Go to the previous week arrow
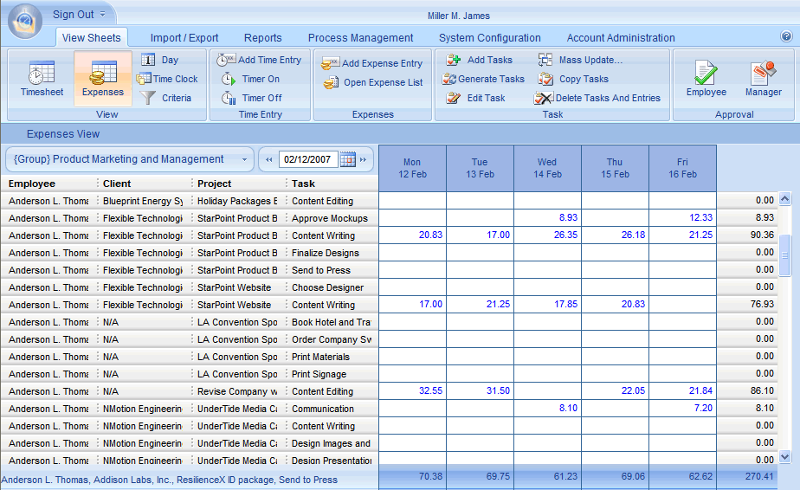This screenshot has height=490, width=800. click(x=269, y=159)
